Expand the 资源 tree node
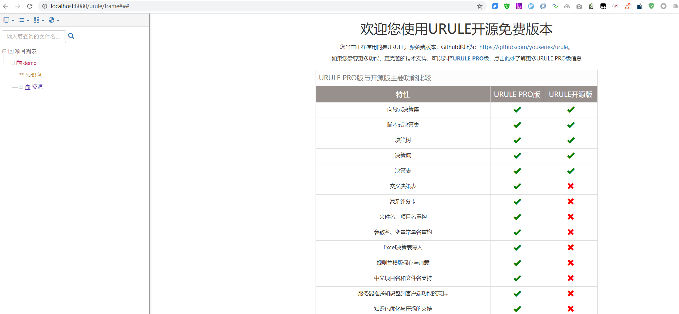This screenshot has width=679, height=314. pos(21,87)
